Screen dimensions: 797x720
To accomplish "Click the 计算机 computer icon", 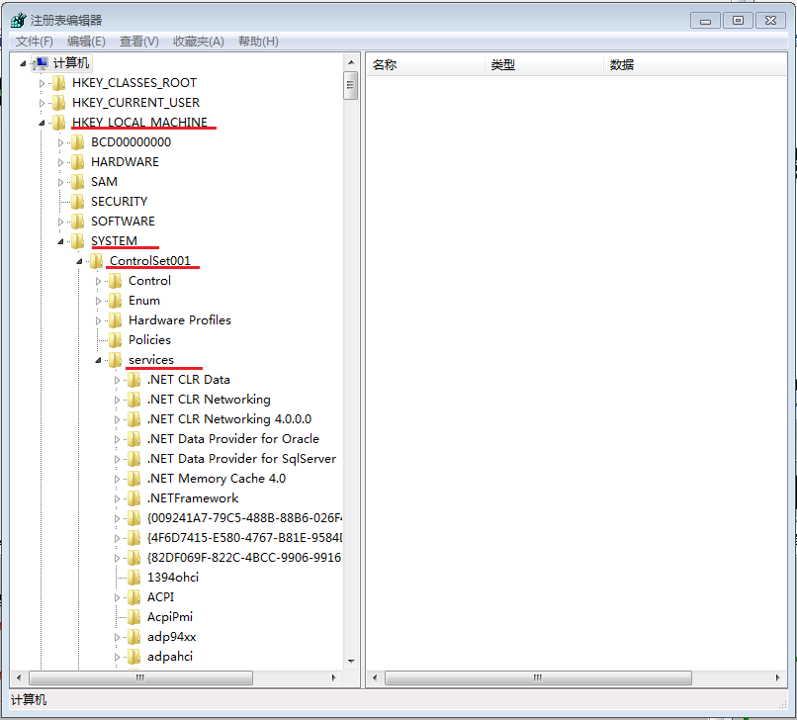I will pyautogui.click(x=41, y=63).
